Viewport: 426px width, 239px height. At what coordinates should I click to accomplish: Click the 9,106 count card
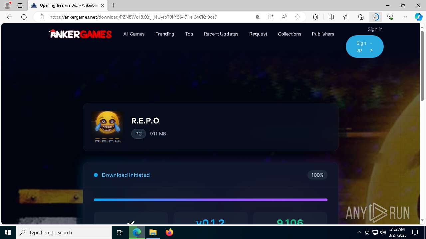[290, 218]
